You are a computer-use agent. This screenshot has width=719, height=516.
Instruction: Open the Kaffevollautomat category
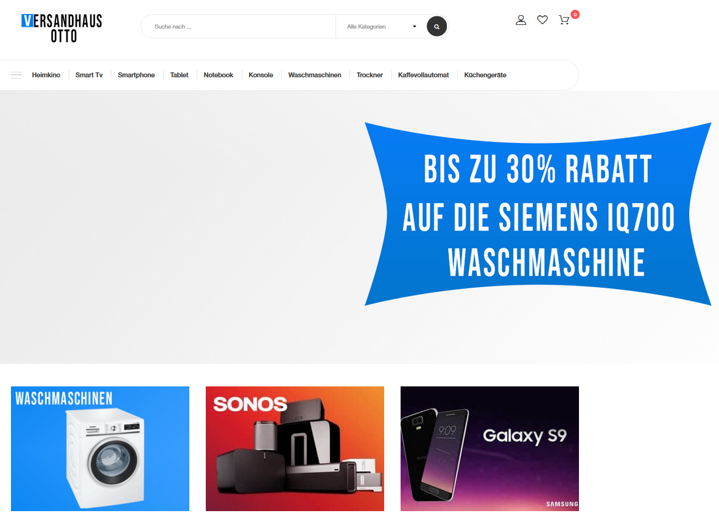(x=423, y=75)
